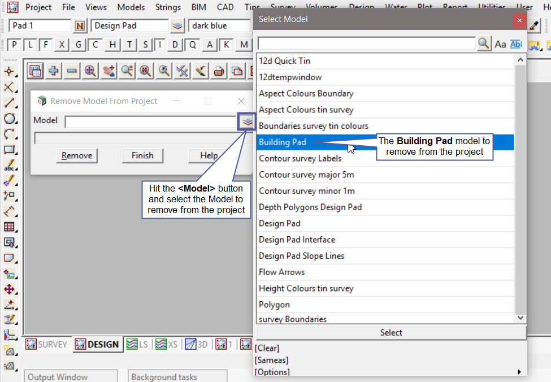Click the zoom out minus icon
Screen dimensions: 551x382
point(72,71)
